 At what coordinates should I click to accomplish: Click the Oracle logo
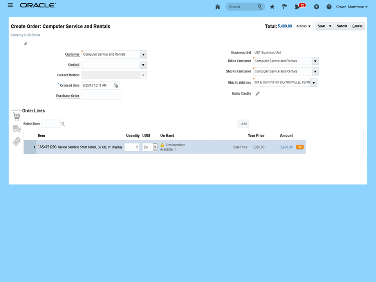coord(38,5)
